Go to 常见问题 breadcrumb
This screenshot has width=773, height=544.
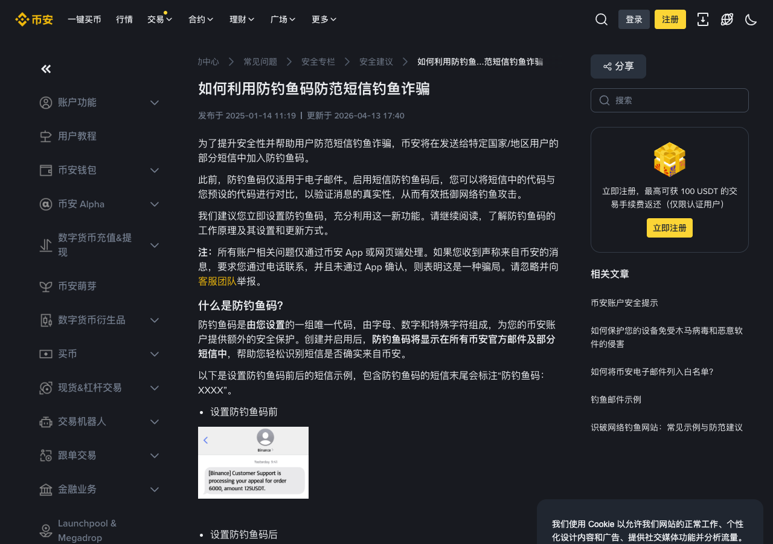pos(260,62)
